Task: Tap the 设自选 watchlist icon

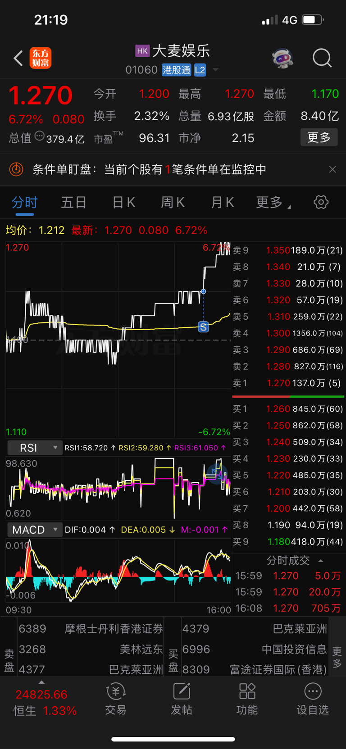Action: click(313, 699)
